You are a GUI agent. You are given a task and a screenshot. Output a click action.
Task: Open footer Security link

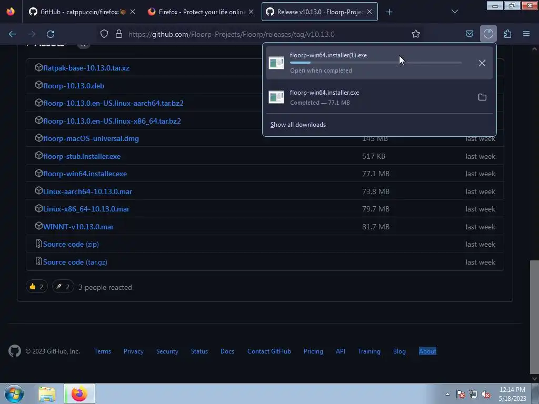pos(167,351)
